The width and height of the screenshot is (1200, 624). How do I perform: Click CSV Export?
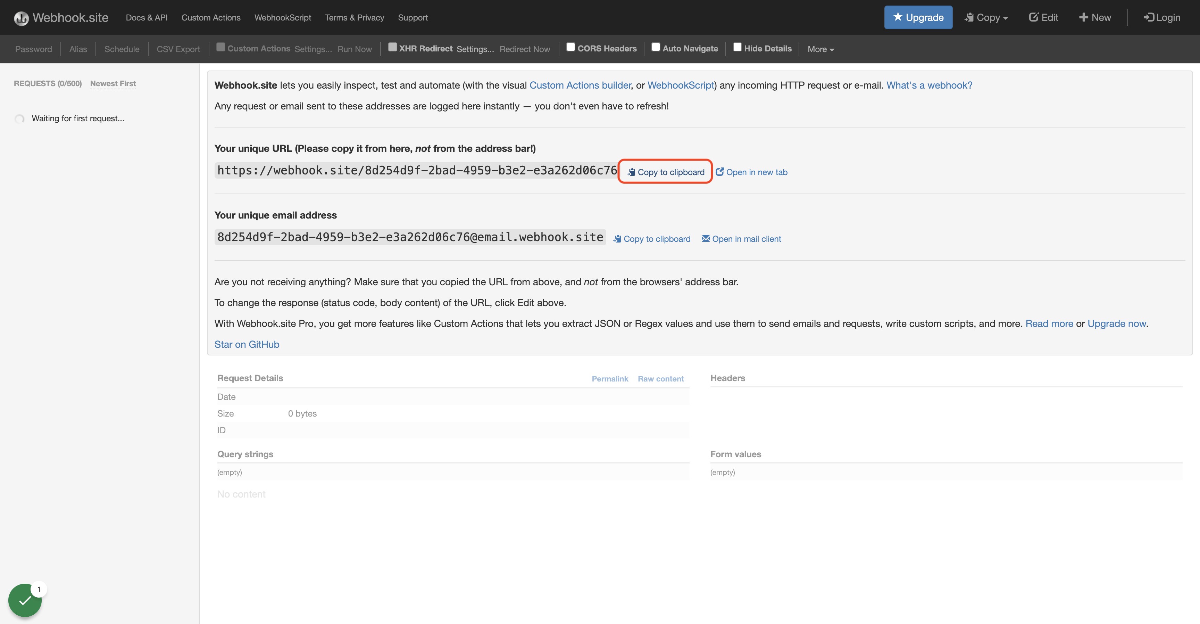tap(178, 49)
